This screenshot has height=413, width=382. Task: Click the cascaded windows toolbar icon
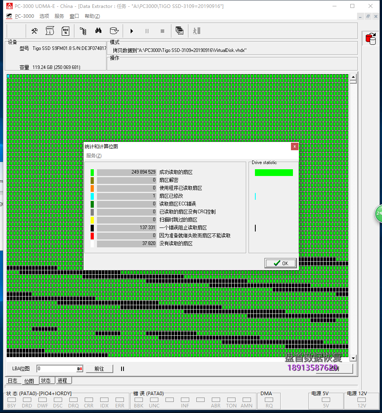pos(179,31)
